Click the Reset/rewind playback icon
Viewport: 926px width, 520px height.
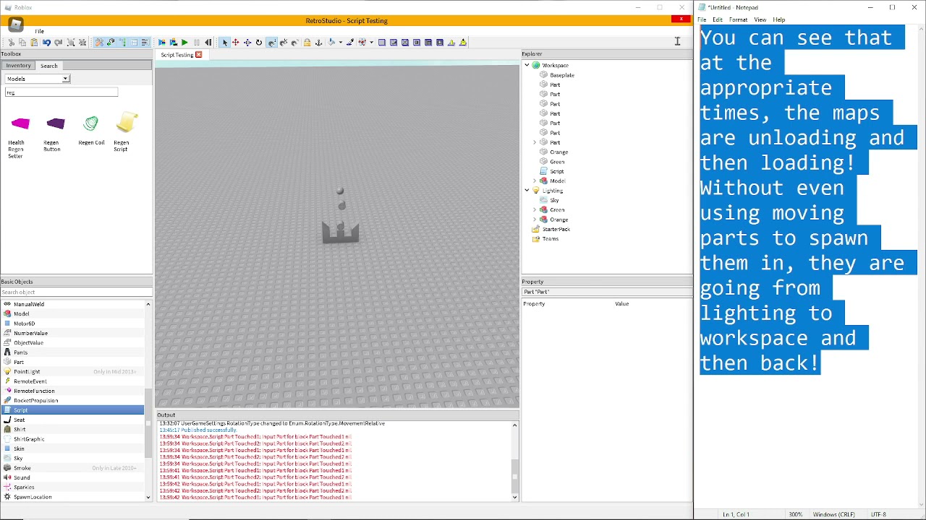click(208, 42)
